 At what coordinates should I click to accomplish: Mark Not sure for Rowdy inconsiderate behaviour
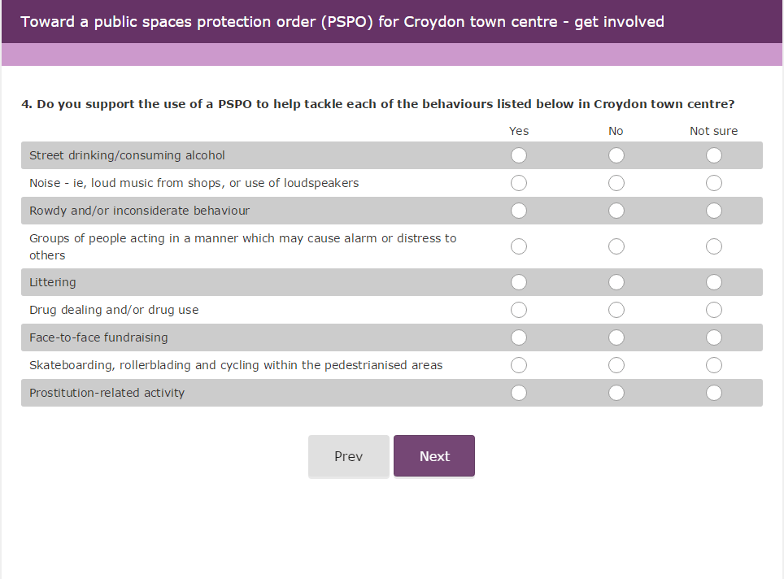(713, 211)
